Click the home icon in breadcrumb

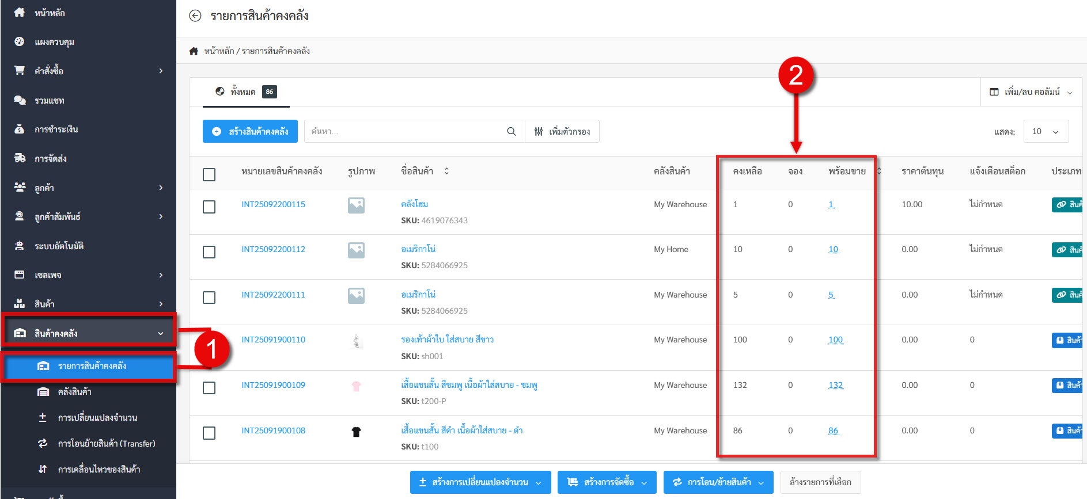tap(194, 51)
